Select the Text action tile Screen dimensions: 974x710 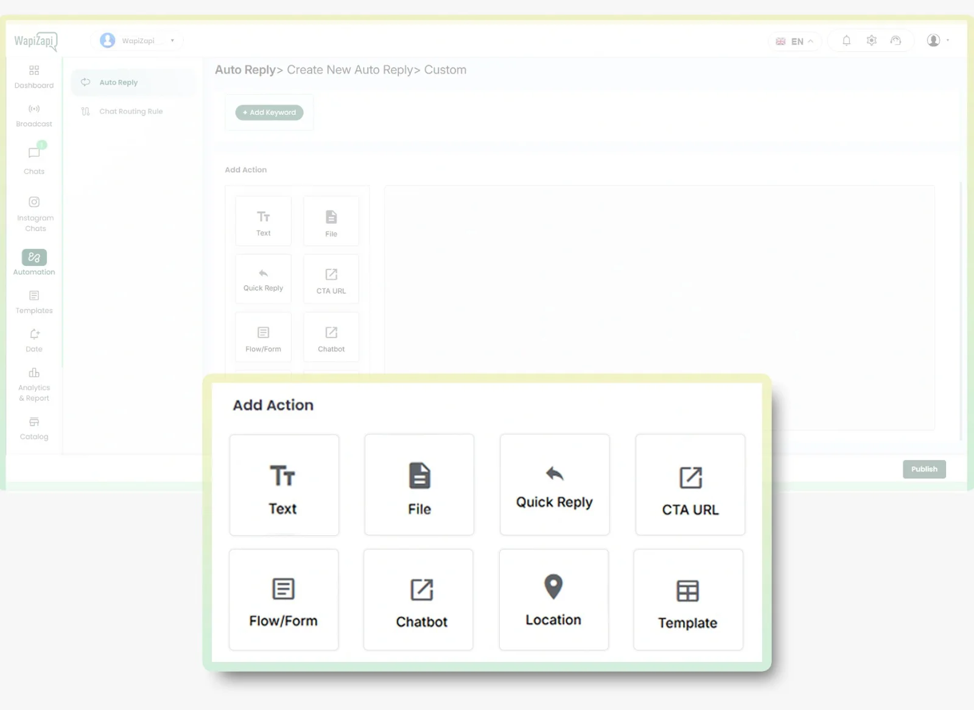pos(284,485)
